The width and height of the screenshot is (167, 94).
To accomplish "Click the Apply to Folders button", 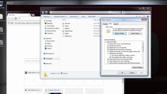I will [x=120, y=33].
